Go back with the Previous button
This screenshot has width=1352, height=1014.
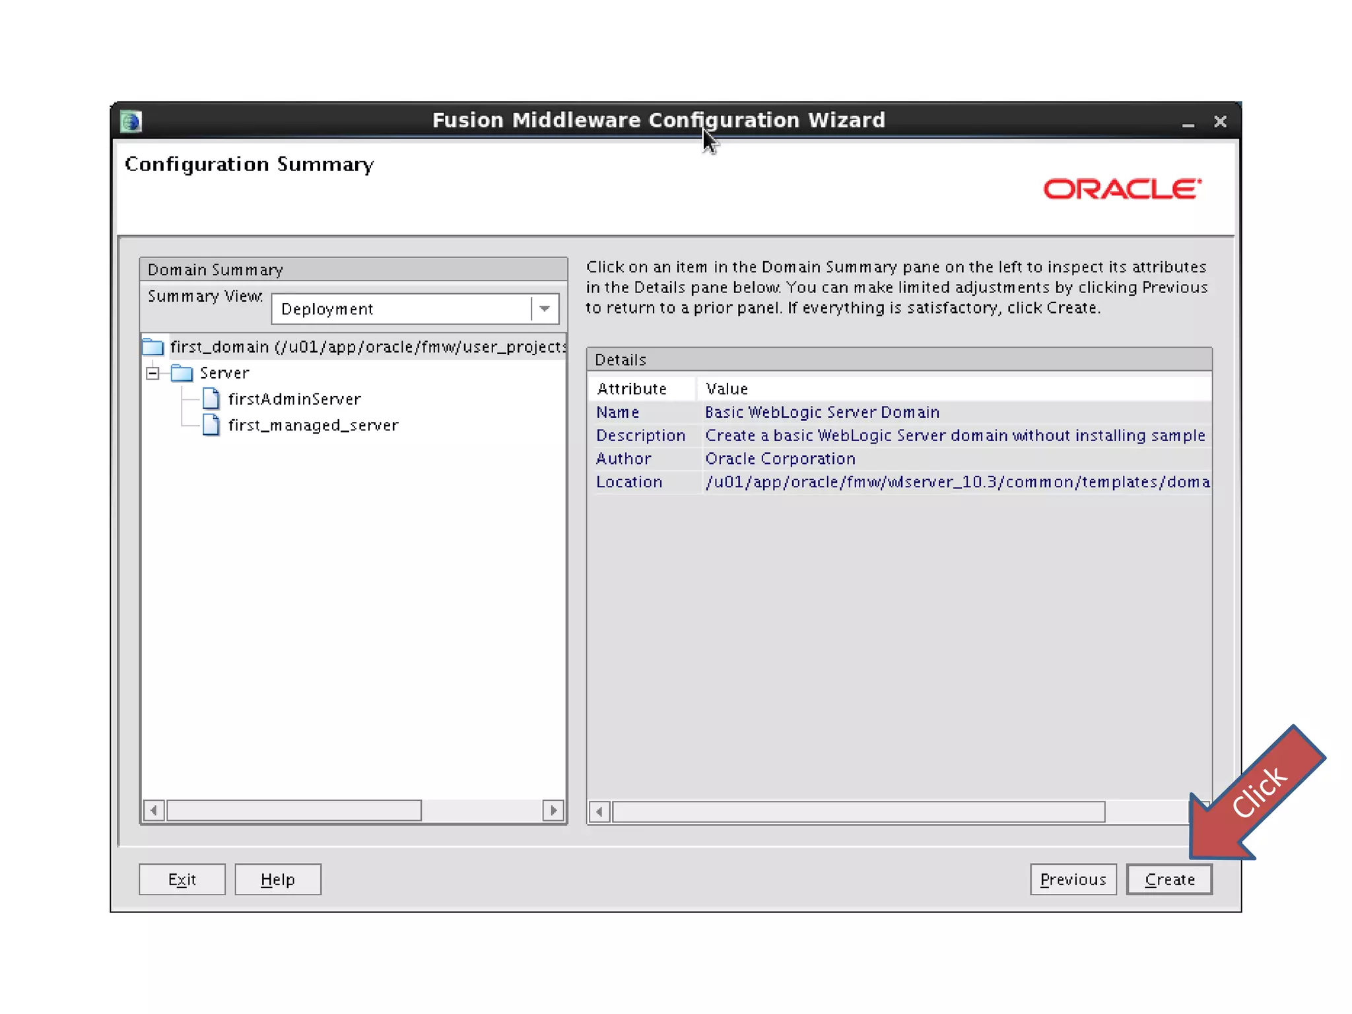[1073, 879]
